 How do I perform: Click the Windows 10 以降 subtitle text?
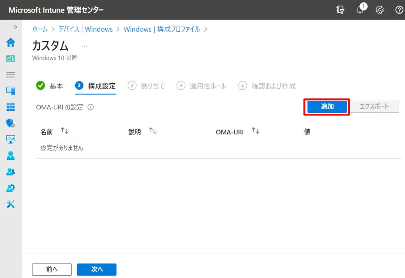coord(55,58)
